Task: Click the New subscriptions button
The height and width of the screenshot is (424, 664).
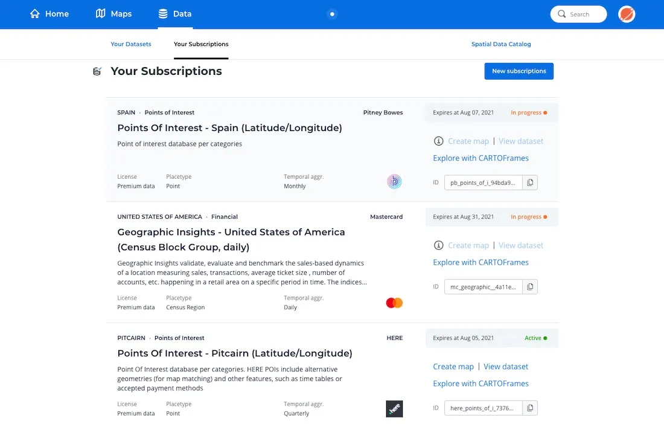Action: (519, 71)
